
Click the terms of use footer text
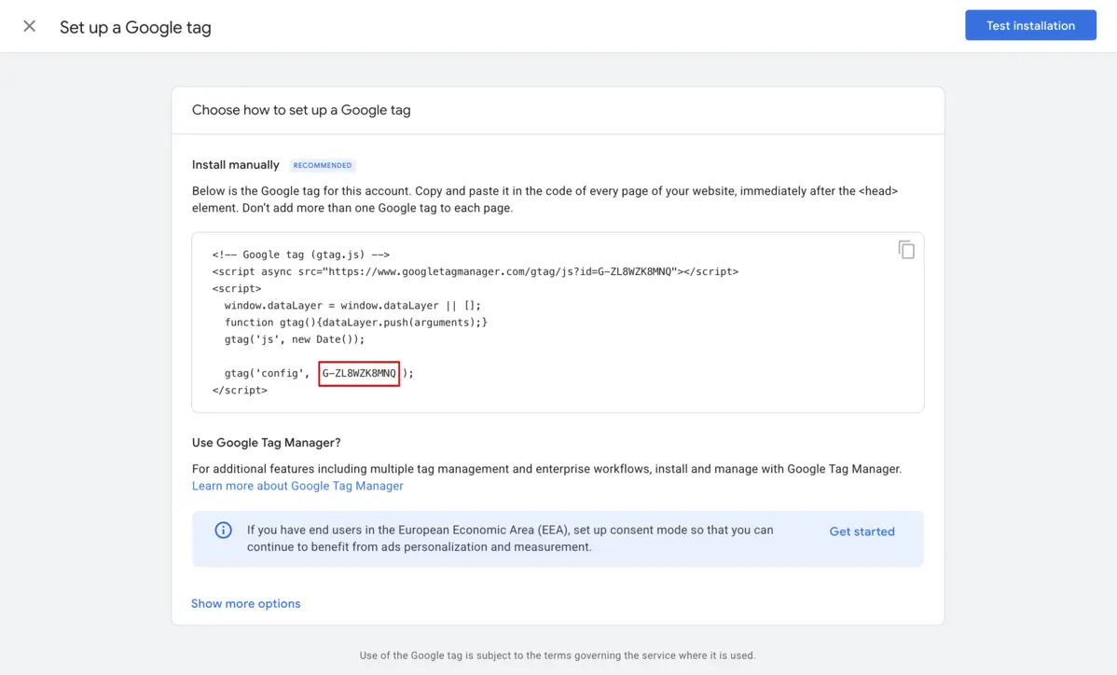557,655
